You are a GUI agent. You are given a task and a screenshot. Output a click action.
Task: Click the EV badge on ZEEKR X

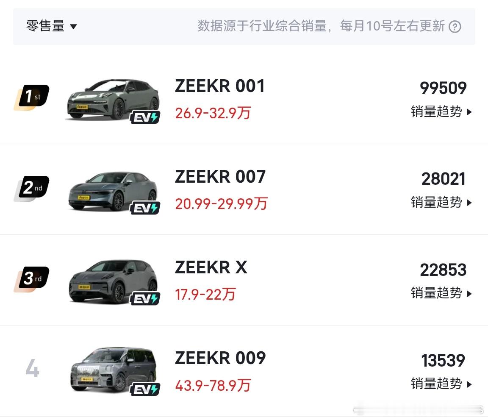coord(145,299)
